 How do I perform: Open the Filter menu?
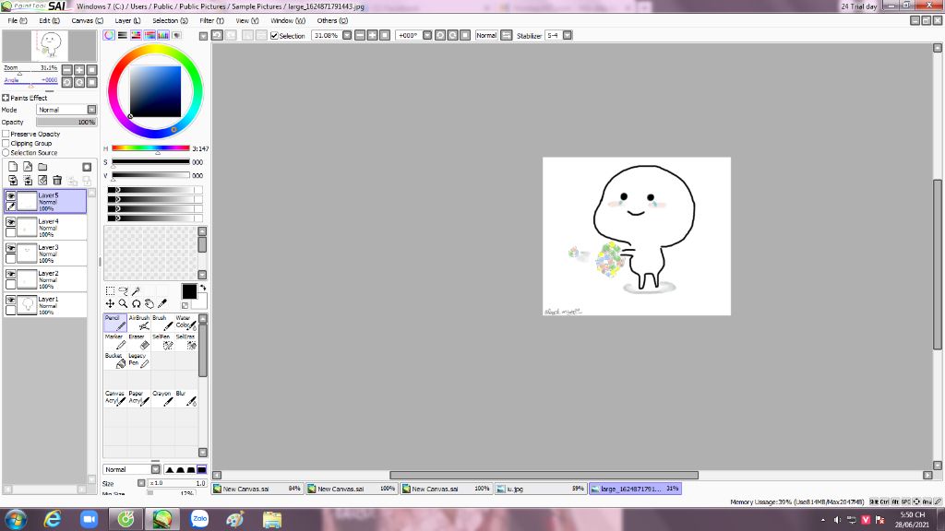click(211, 20)
